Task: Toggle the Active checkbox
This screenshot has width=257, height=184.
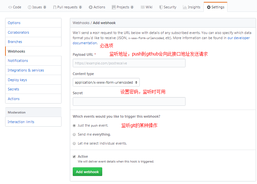Action: [74, 157]
